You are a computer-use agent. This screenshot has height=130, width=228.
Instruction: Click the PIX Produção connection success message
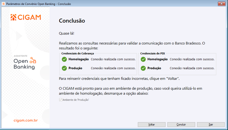tap(192, 68)
